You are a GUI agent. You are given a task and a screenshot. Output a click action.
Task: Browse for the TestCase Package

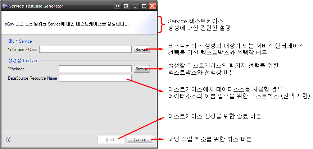click(x=142, y=69)
